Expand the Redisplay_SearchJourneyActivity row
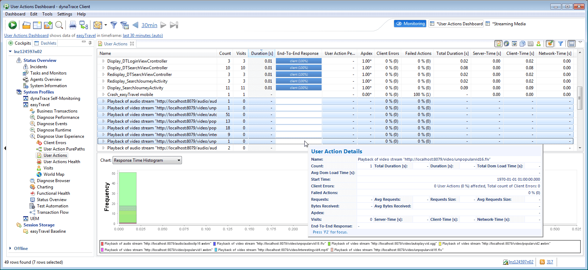Screen dimensions: 588x270 coord(103,81)
